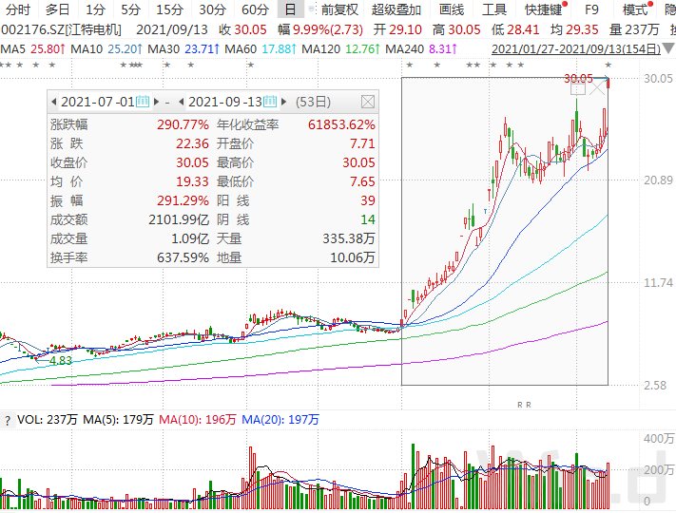Step the 2021-09-13 end date forward
The image size is (676, 513).
coord(283,102)
